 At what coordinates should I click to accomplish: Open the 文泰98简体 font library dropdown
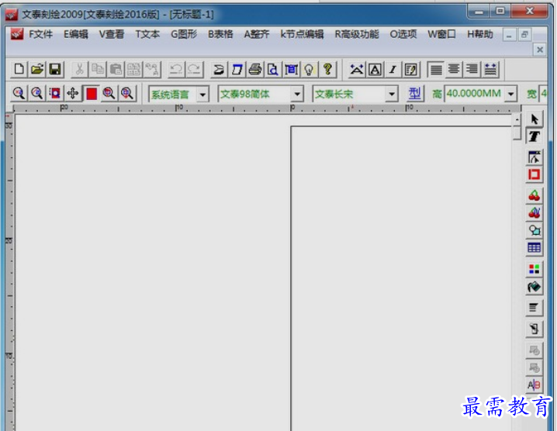(x=297, y=94)
